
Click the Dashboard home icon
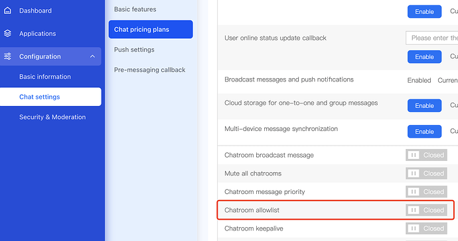pos(7,11)
